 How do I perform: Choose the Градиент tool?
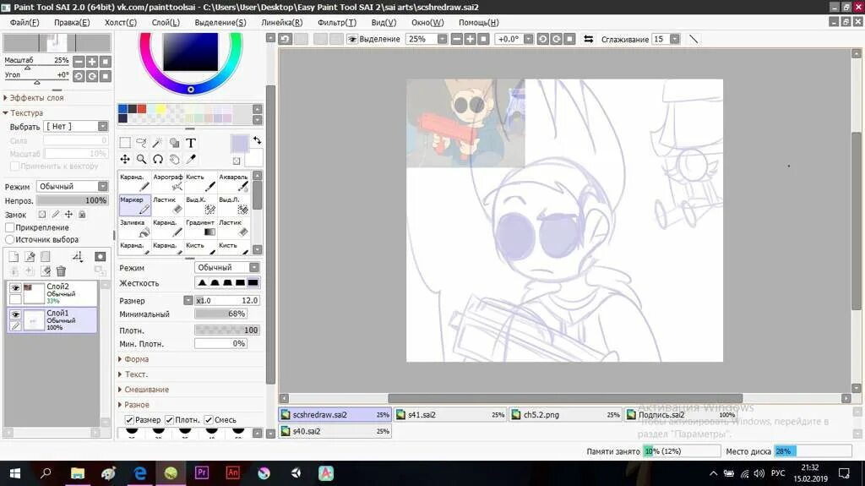[200, 227]
